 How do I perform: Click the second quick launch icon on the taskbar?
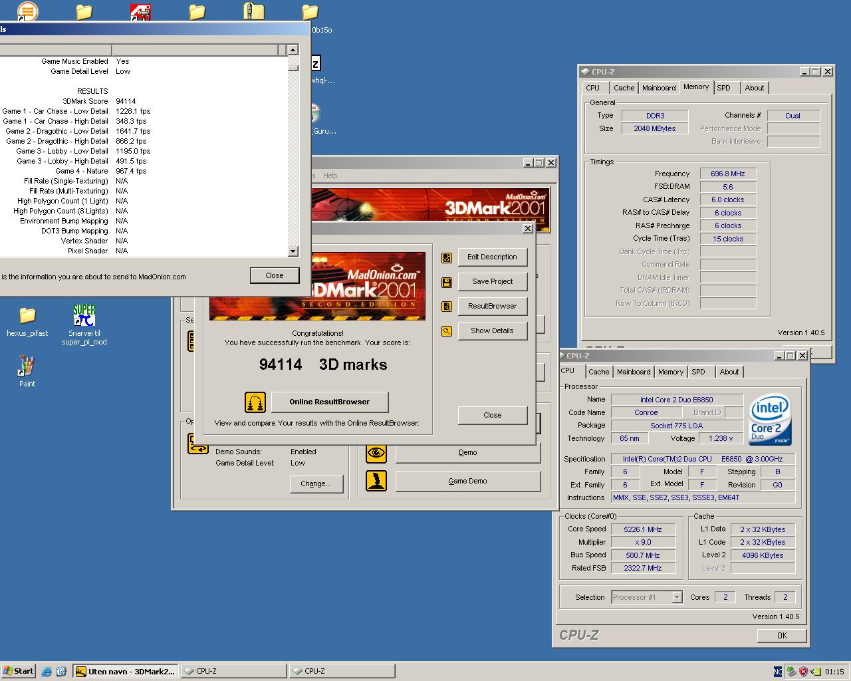click(x=62, y=672)
